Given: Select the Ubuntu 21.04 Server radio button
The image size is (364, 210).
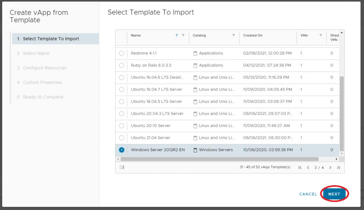Looking at the screenshot, I should [122, 138].
